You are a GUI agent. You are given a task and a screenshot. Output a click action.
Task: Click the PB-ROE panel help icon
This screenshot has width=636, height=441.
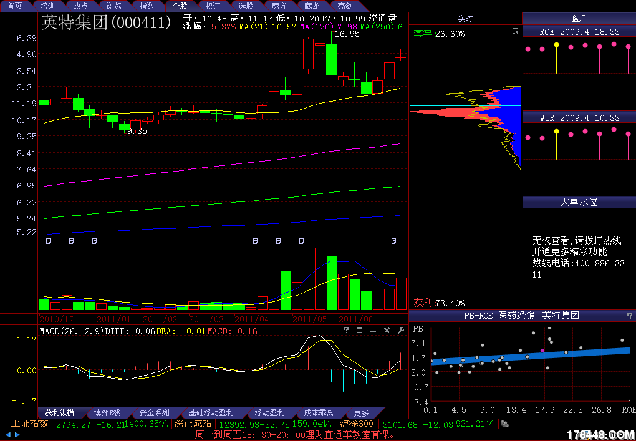[629, 316]
